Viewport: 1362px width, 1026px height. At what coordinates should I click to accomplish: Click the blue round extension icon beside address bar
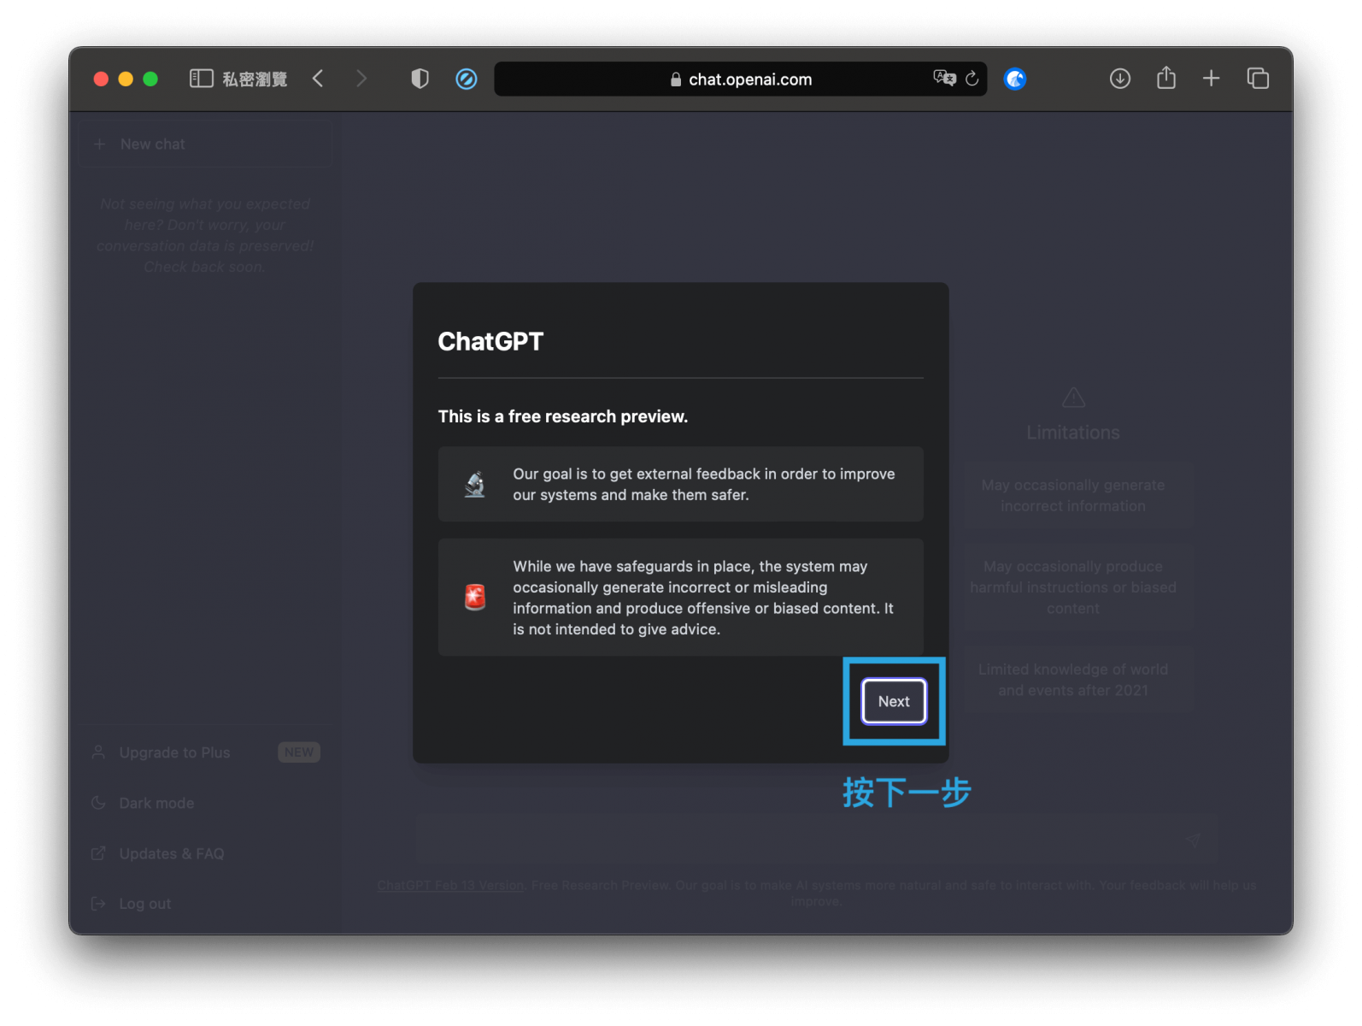point(1015,79)
